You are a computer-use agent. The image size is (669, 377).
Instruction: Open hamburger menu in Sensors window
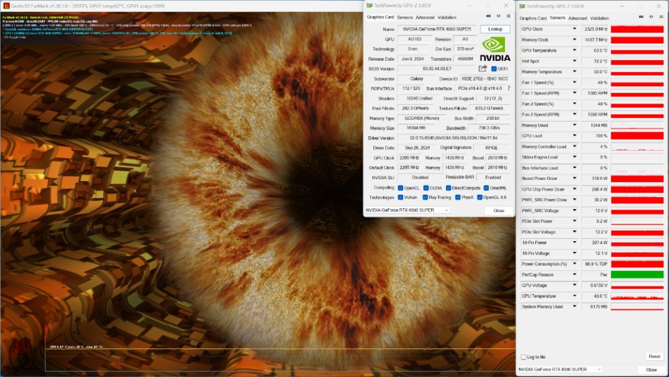662,17
